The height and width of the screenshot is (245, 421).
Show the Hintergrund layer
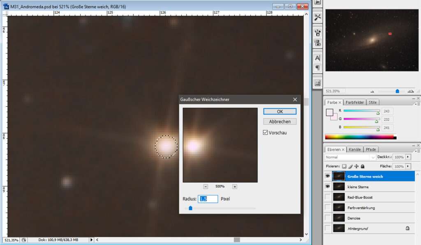[x=328, y=229]
